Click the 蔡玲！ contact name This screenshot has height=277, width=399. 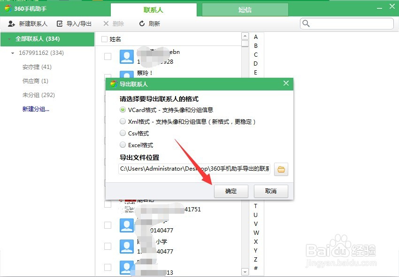(145, 73)
